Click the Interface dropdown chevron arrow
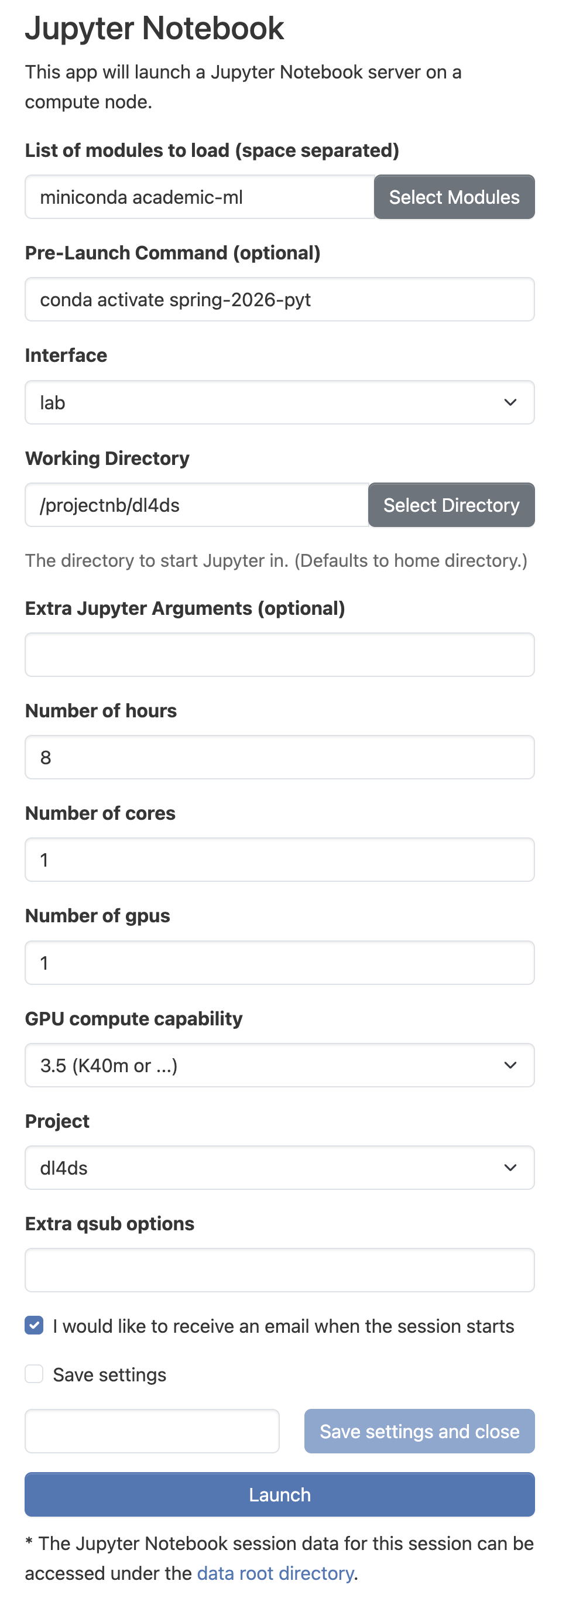Screen dimensions: 576x1615 [510, 402]
